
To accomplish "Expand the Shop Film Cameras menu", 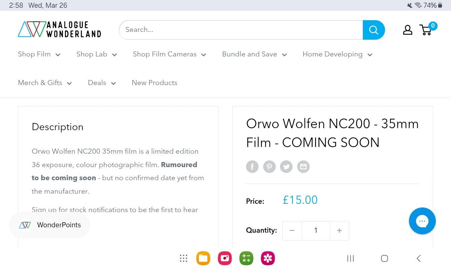I will click(169, 54).
